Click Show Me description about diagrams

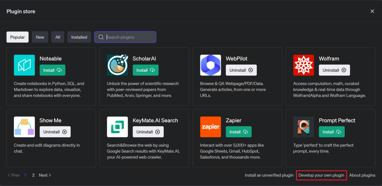(47, 148)
